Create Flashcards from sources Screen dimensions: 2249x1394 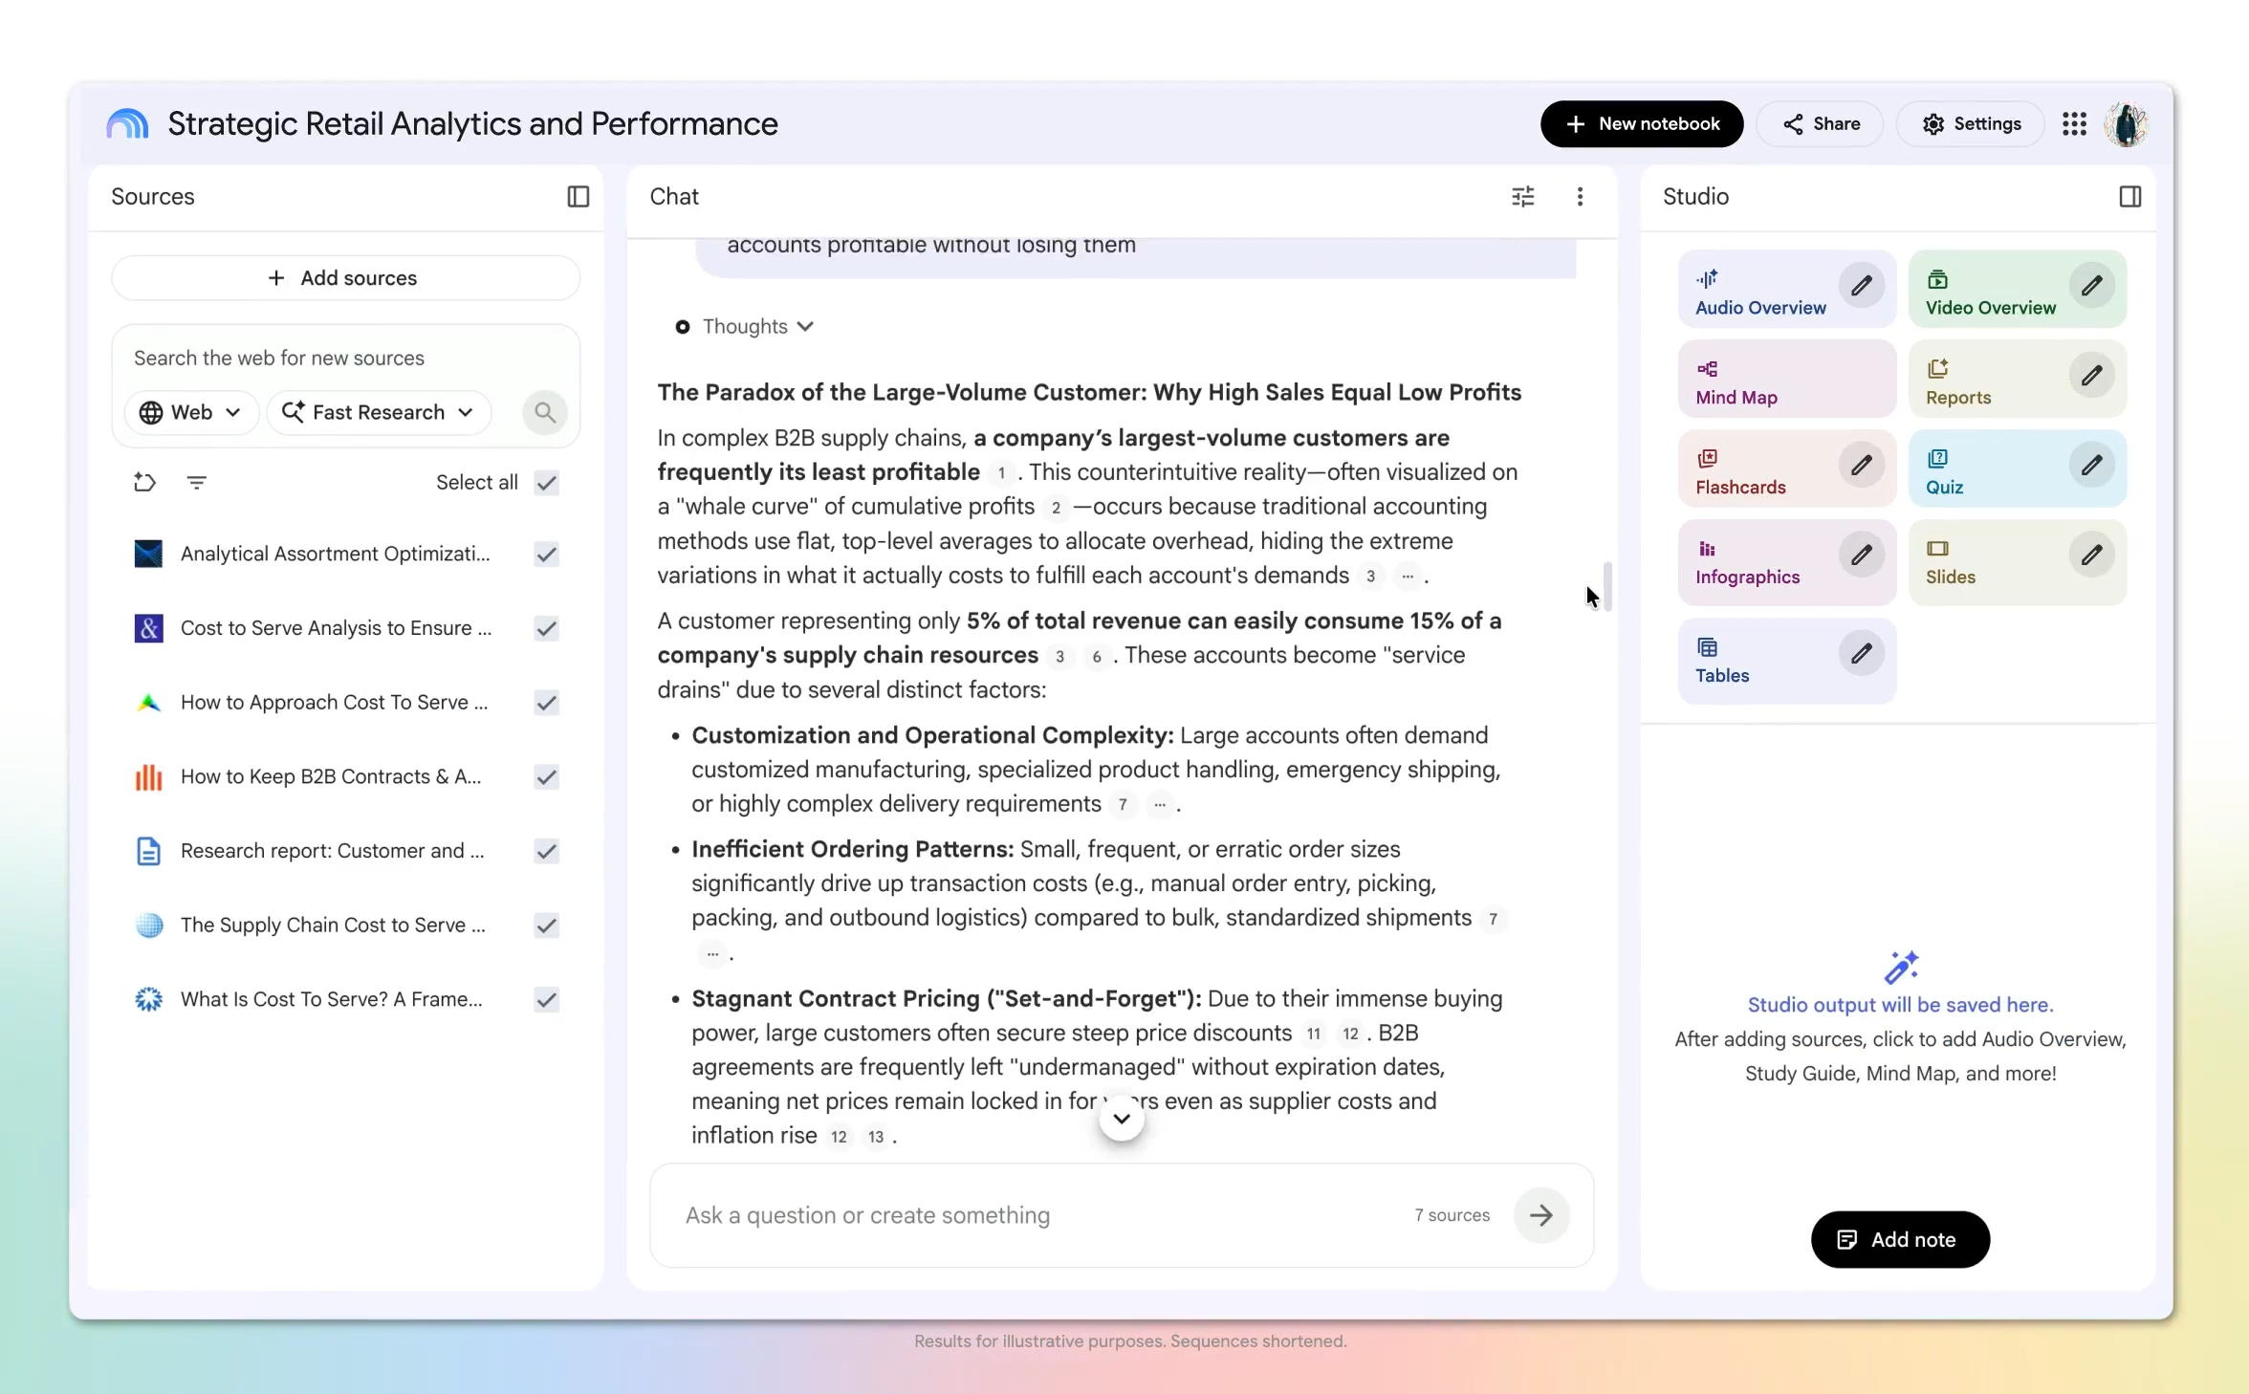1786,470
